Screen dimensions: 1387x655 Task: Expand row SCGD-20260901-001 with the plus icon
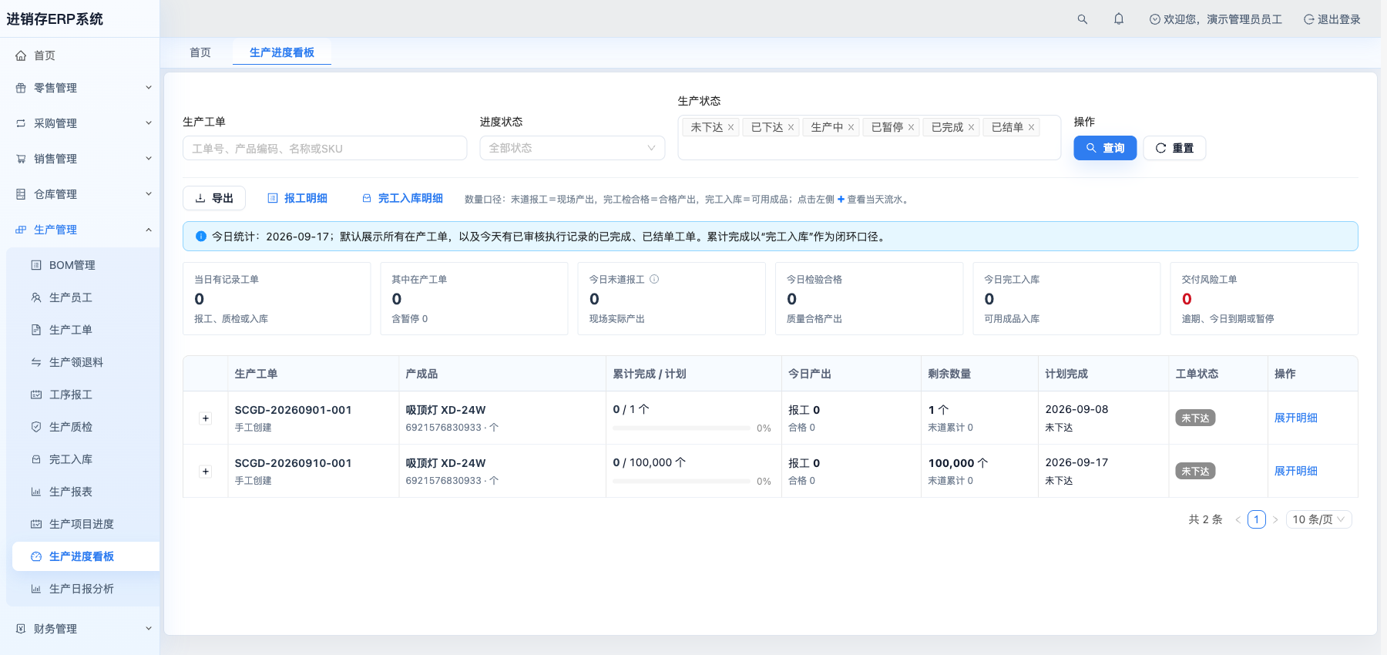tap(206, 418)
